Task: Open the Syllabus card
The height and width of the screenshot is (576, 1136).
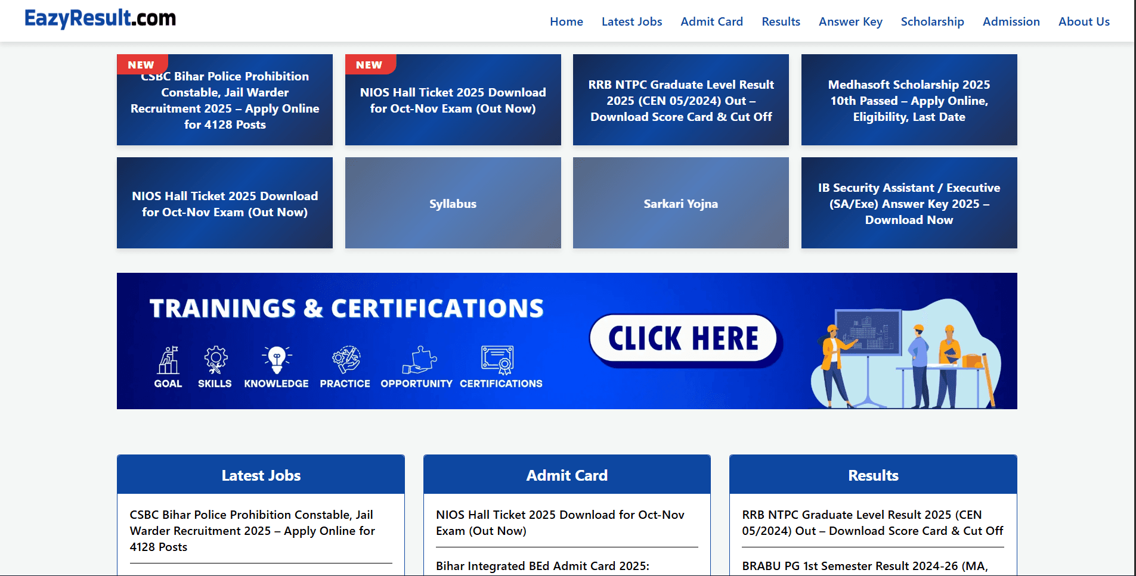Action: [453, 203]
